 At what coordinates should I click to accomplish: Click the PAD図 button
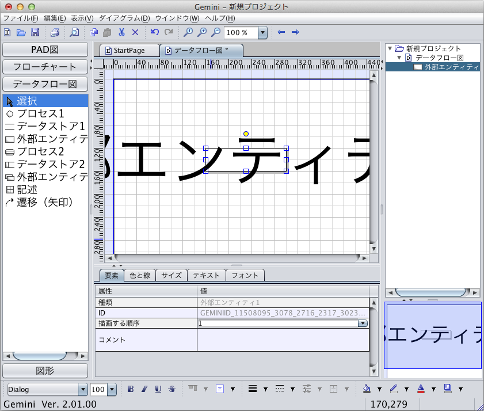(x=45, y=50)
